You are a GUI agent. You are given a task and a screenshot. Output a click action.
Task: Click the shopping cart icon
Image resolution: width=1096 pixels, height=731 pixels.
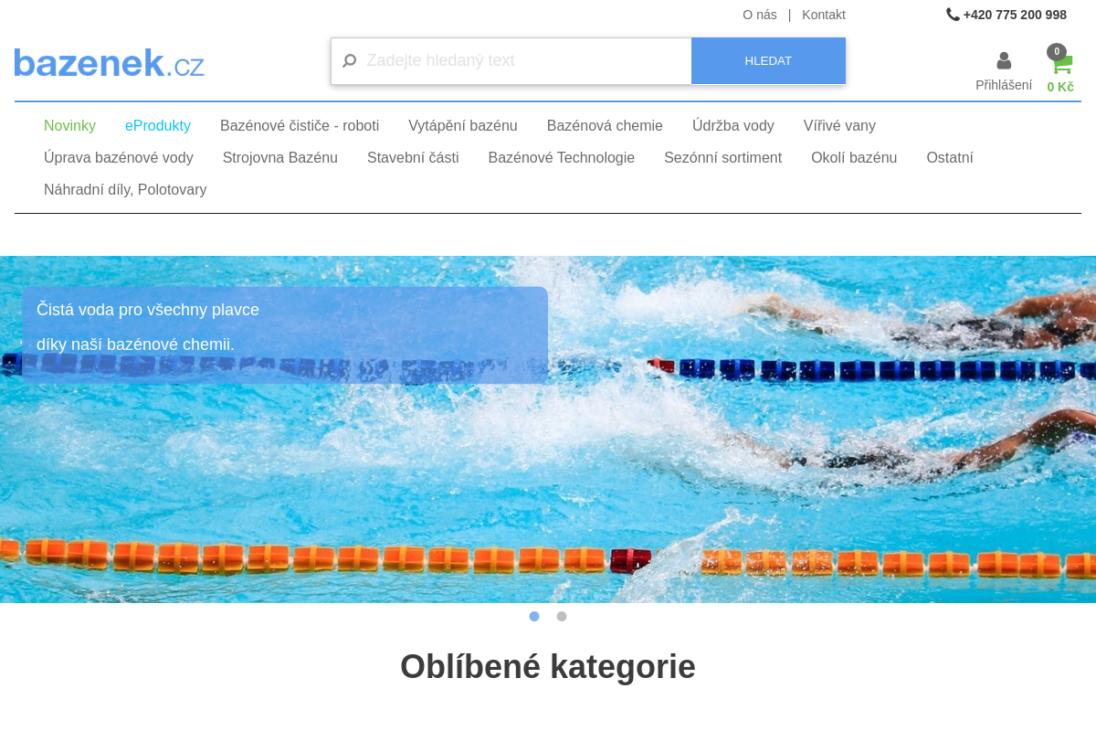pyautogui.click(x=1061, y=65)
